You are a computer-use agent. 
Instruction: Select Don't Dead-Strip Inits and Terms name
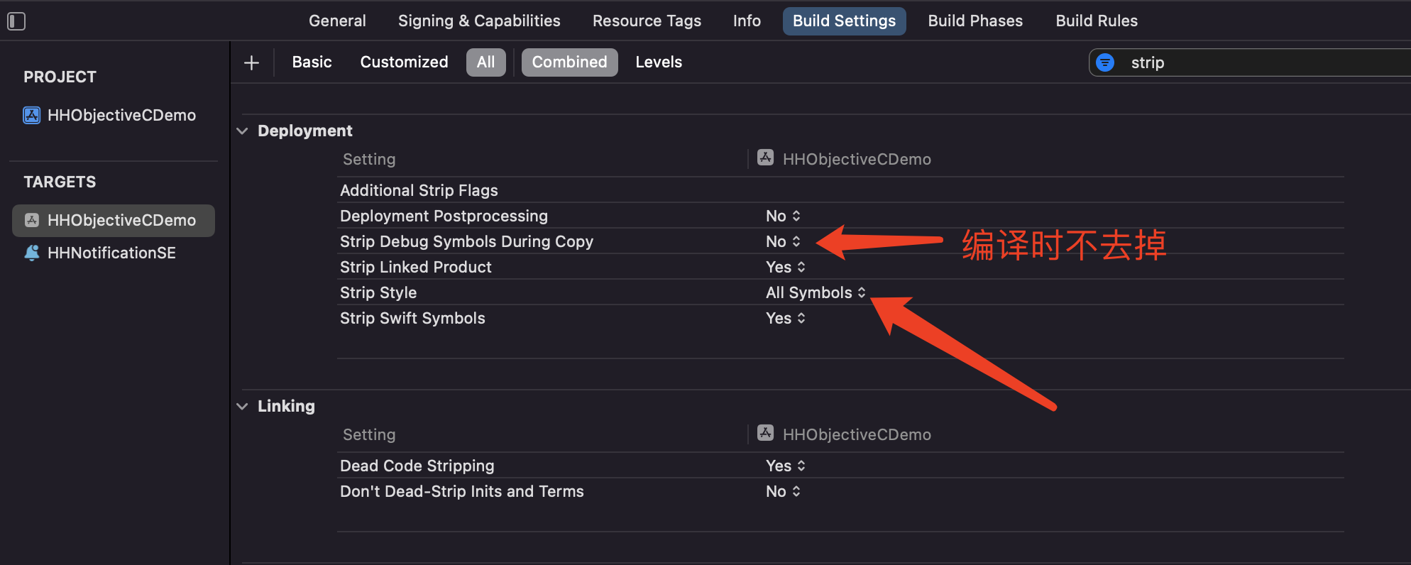(461, 491)
